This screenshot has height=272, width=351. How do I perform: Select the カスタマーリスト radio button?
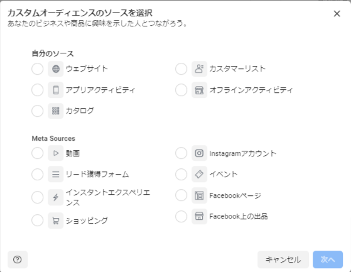(x=181, y=68)
